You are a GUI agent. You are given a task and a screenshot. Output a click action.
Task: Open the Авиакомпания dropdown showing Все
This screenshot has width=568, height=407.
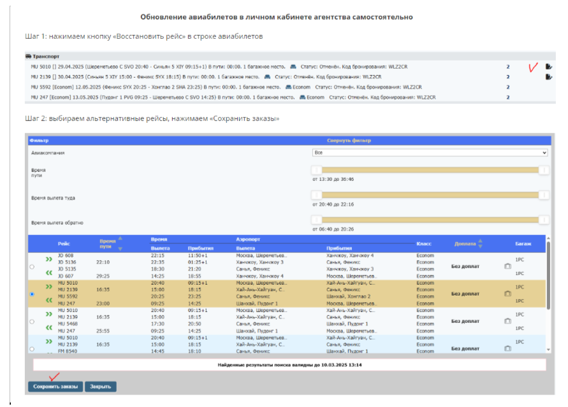(x=430, y=153)
